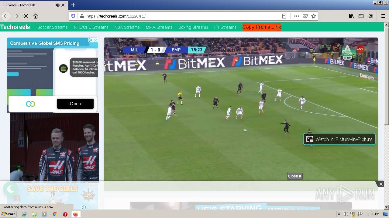Click the Close X ad button
This screenshot has width=389, height=218.
click(295, 176)
